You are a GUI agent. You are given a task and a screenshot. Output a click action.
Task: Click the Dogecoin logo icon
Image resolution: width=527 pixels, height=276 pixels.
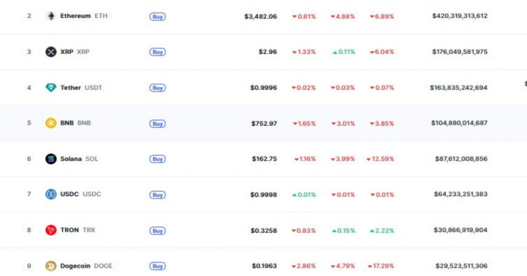click(51, 266)
